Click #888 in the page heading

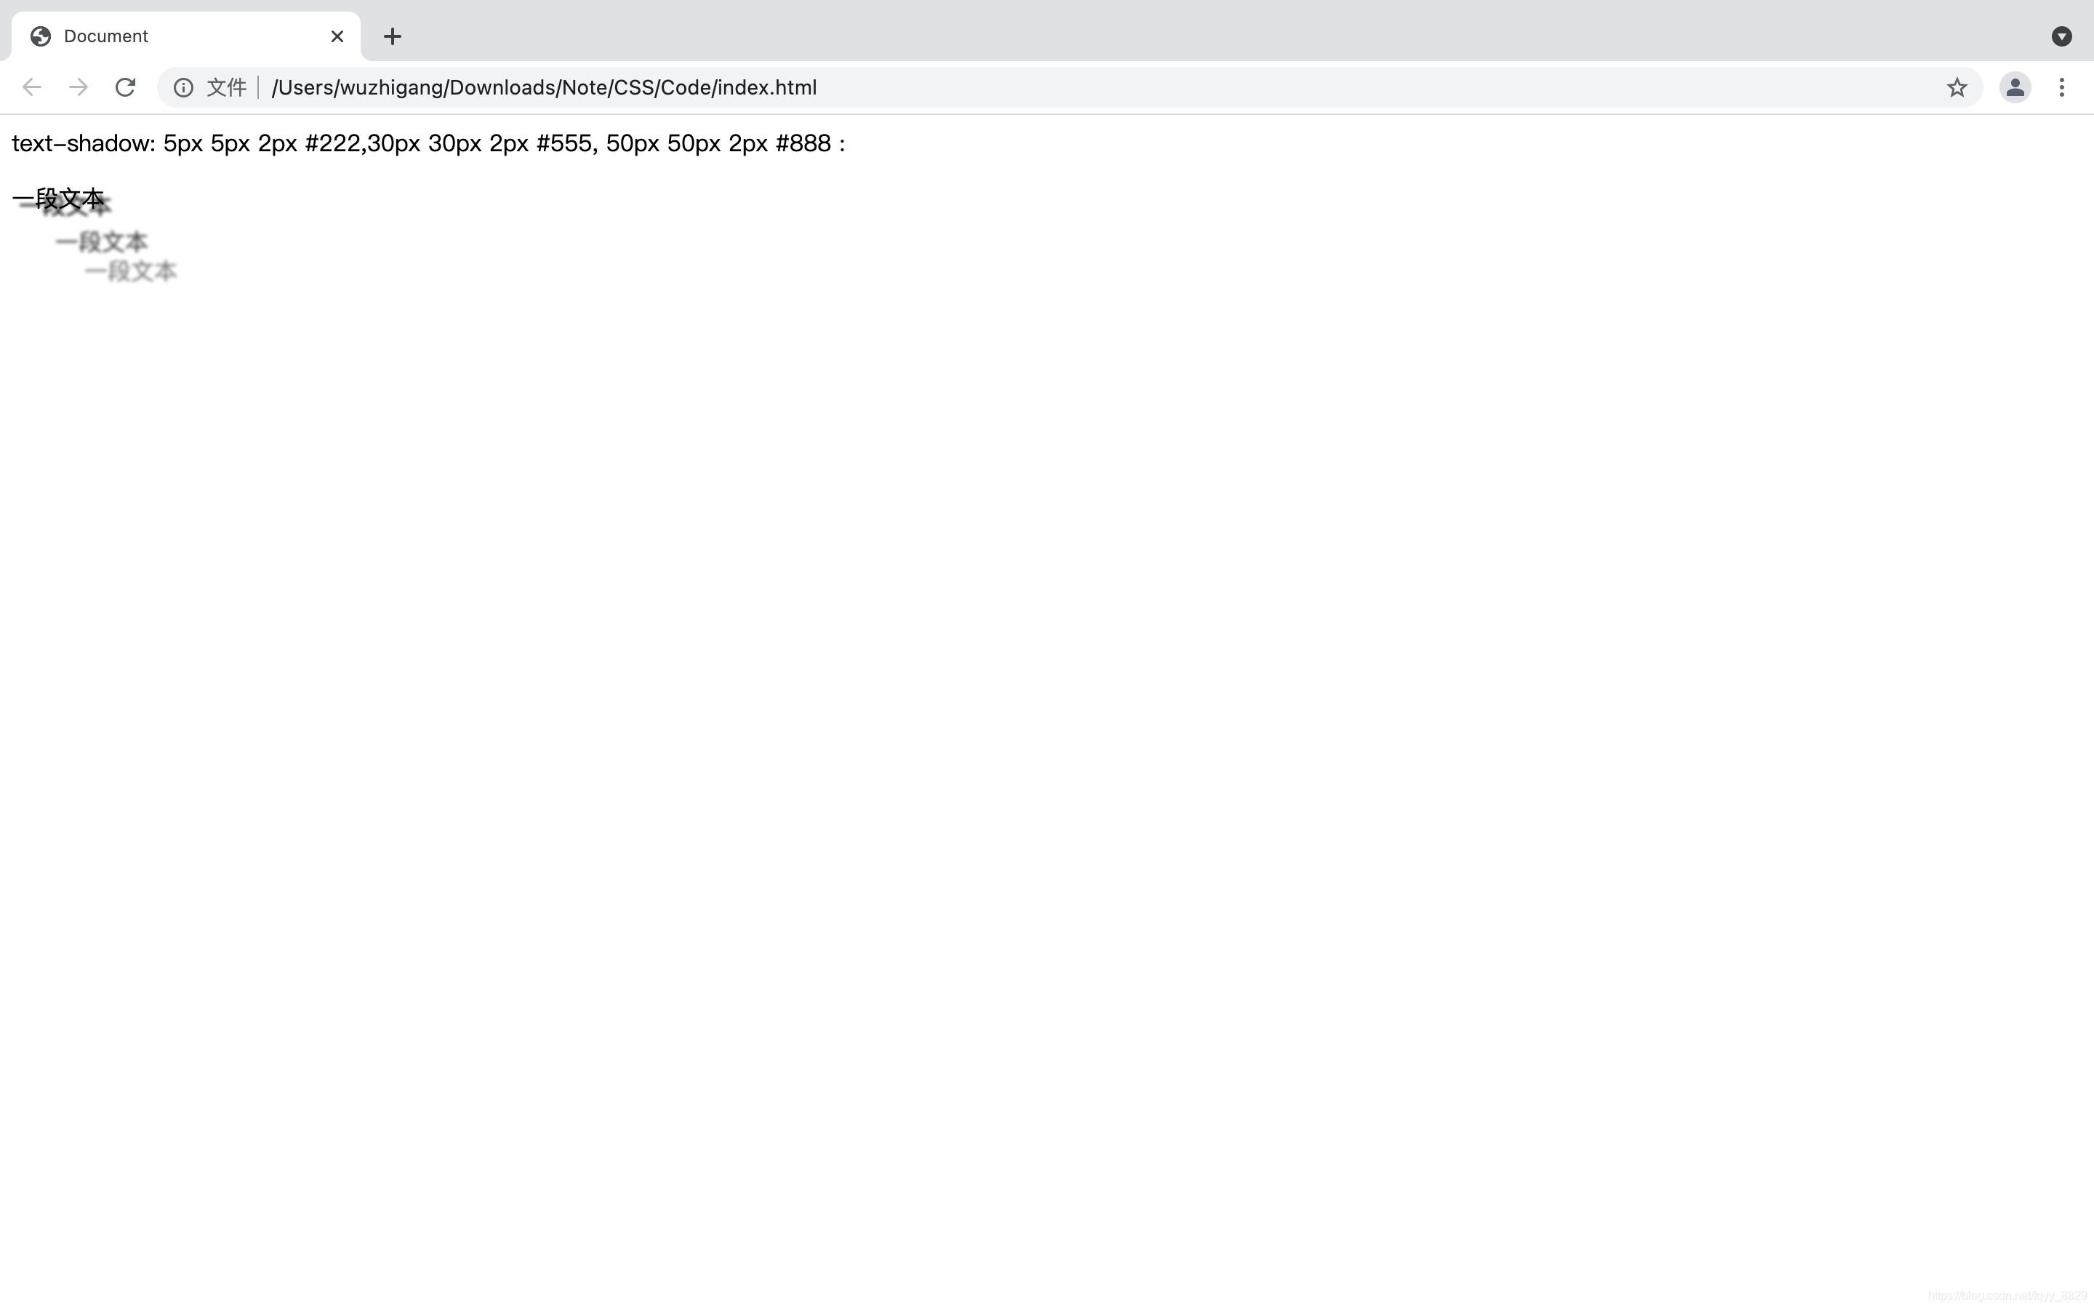(x=803, y=144)
